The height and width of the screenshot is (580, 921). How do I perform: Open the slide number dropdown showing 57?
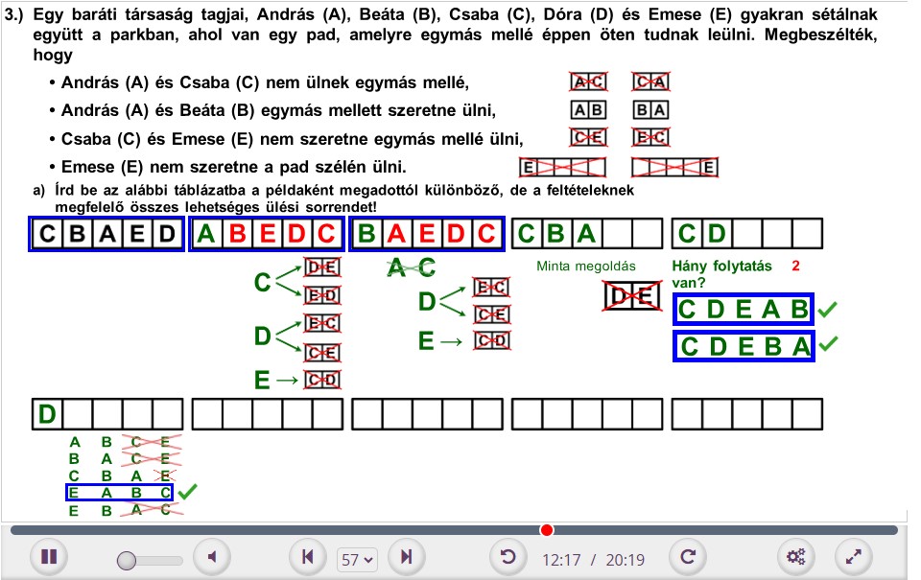357,558
